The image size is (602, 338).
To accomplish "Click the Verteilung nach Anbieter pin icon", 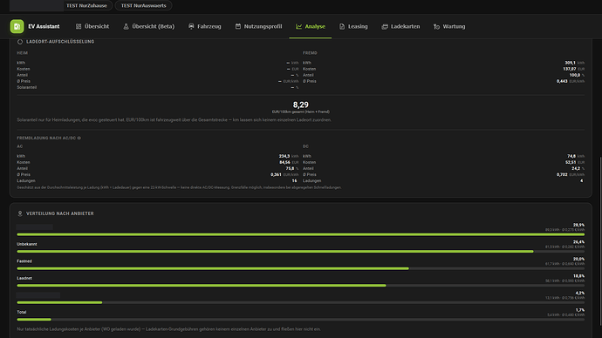I will coord(20,213).
